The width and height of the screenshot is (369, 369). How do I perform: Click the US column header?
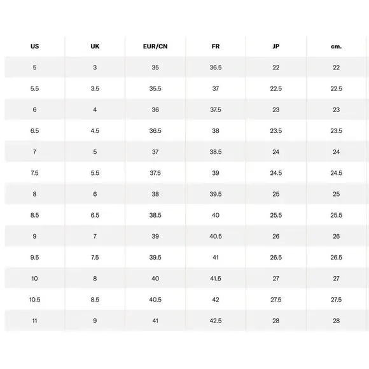click(34, 46)
